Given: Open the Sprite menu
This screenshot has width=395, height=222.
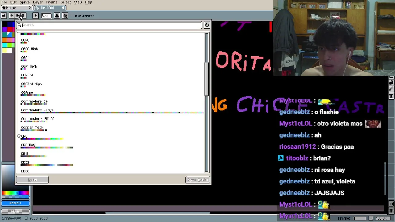Looking at the screenshot, I should click(x=25, y=2).
